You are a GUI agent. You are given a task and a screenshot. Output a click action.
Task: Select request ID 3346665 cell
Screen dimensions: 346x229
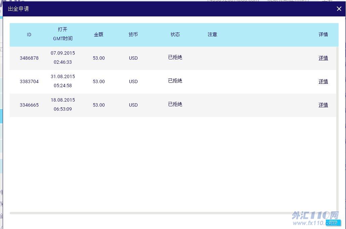pyautogui.click(x=29, y=105)
